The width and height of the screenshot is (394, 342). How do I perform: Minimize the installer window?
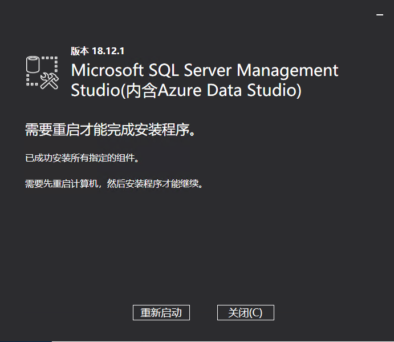[380, 15]
